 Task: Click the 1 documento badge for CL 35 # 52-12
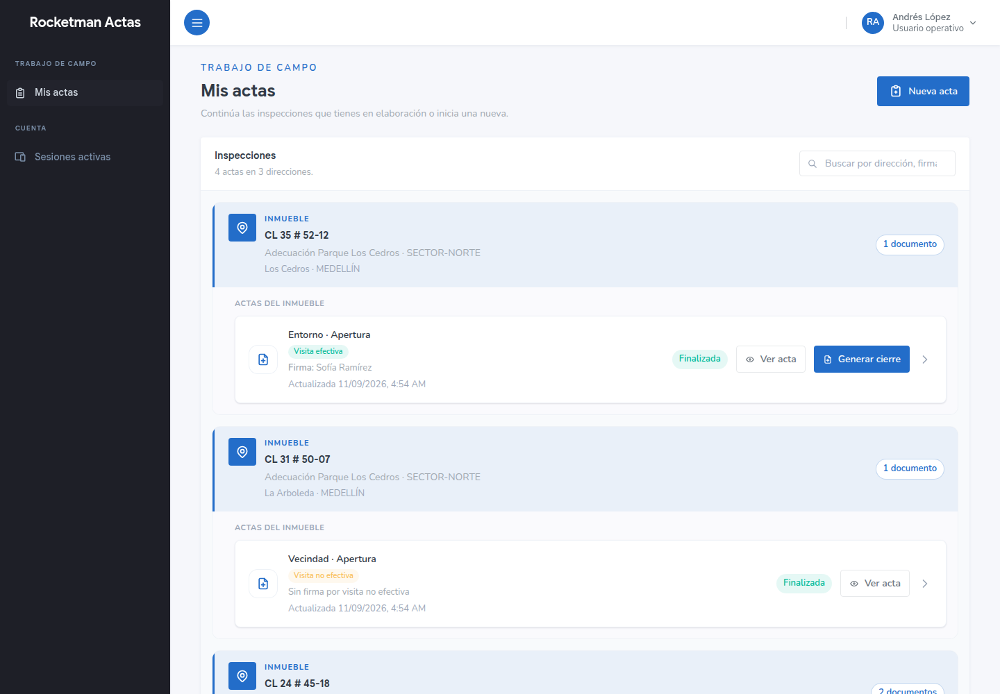[x=910, y=244]
